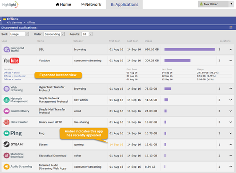Click the Usage column header
Image resolution: width=236 pixels, height=173 pixels.
(149, 41)
